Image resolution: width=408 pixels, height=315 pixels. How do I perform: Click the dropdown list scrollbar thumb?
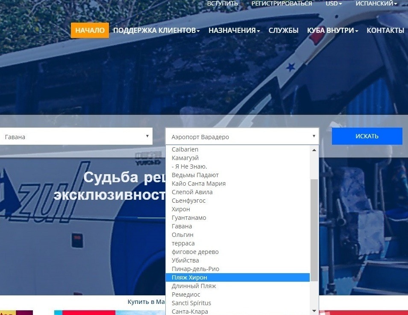click(314, 230)
